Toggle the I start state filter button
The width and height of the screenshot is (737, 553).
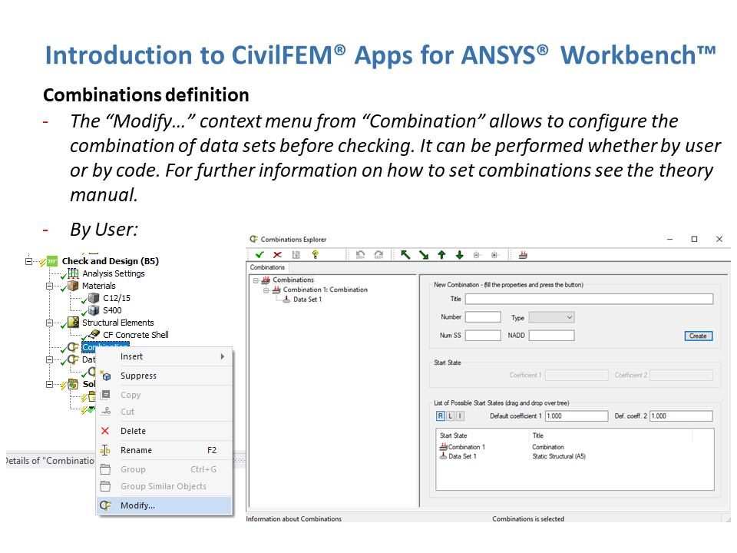459,416
